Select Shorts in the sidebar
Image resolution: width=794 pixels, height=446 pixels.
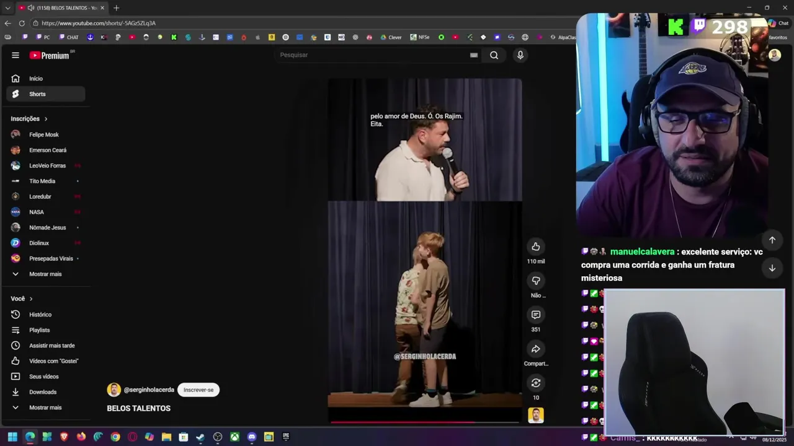[46, 94]
